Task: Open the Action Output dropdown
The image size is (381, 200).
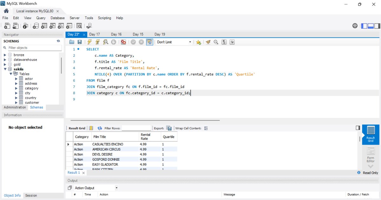Action: [96, 188]
